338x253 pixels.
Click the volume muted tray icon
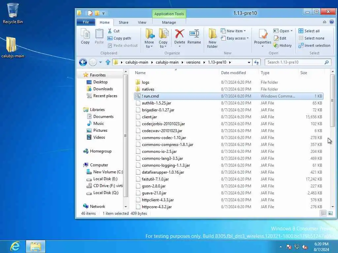[305, 247]
